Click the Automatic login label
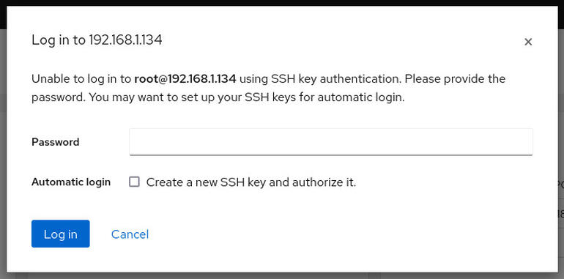 point(71,182)
